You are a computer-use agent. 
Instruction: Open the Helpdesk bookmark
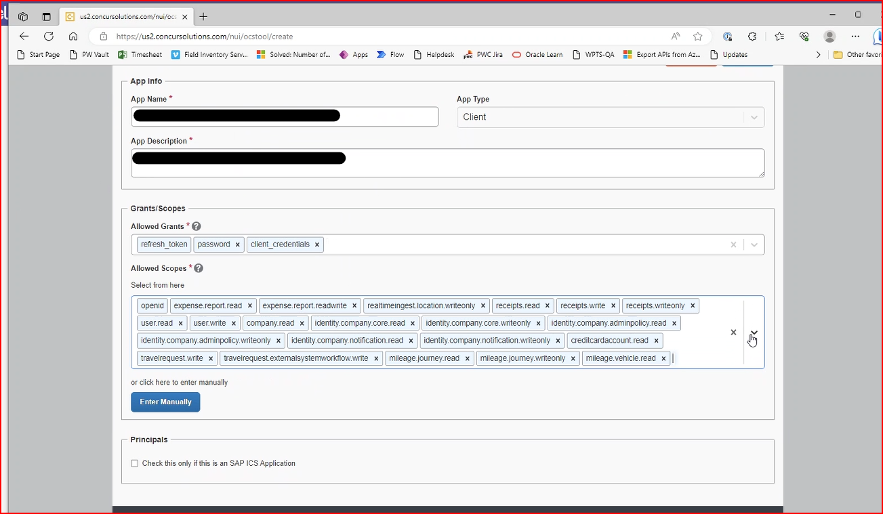(434, 55)
